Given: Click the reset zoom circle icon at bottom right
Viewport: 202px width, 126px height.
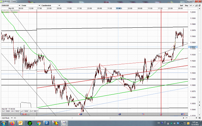Looking at the screenshot, I should click(199, 118).
